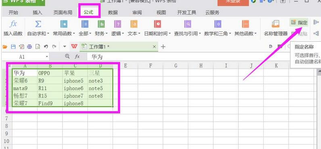Click the 全部 functions book icon
This screenshot has height=149, width=321.
[85, 24]
